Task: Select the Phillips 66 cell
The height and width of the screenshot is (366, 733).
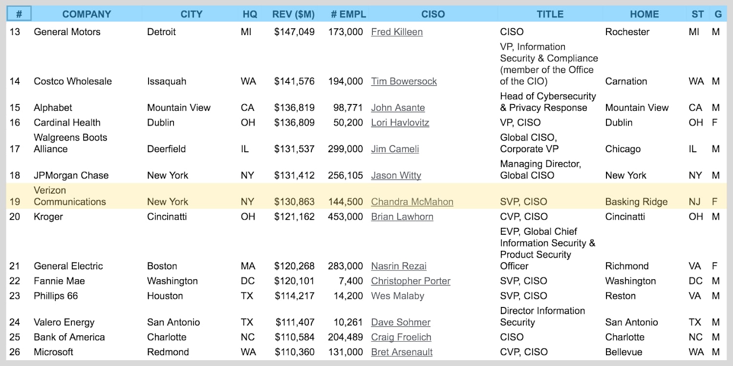Action: (56, 296)
